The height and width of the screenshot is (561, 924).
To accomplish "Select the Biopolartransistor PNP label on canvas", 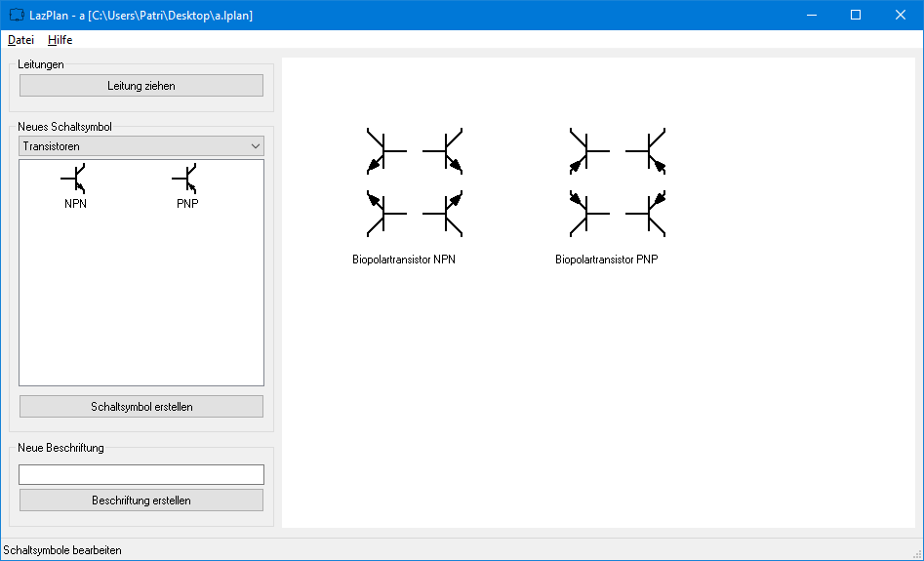I will [x=607, y=260].
